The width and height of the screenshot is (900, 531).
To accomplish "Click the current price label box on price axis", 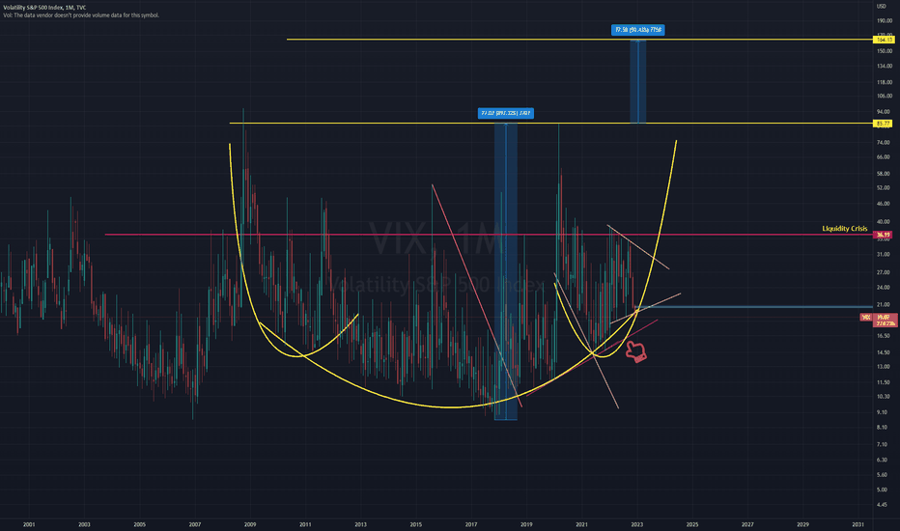I will (886, 321).
